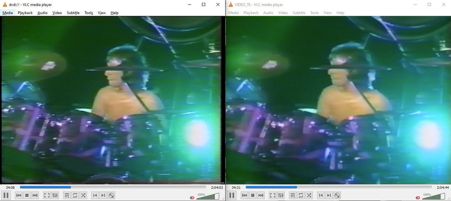The image size is (451, 201).
Task: Go to previous chapter in dvd:// window
Action: (x=95, y=195)
